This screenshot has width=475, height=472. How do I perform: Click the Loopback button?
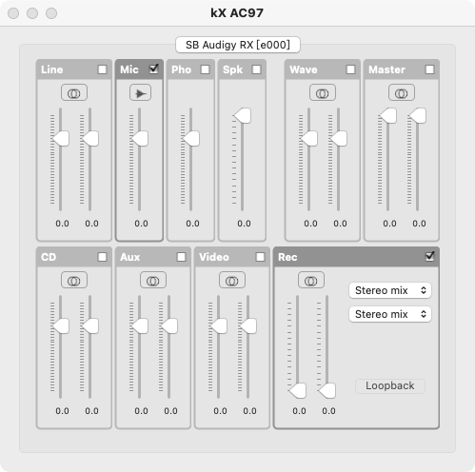[x=390, y=385]
